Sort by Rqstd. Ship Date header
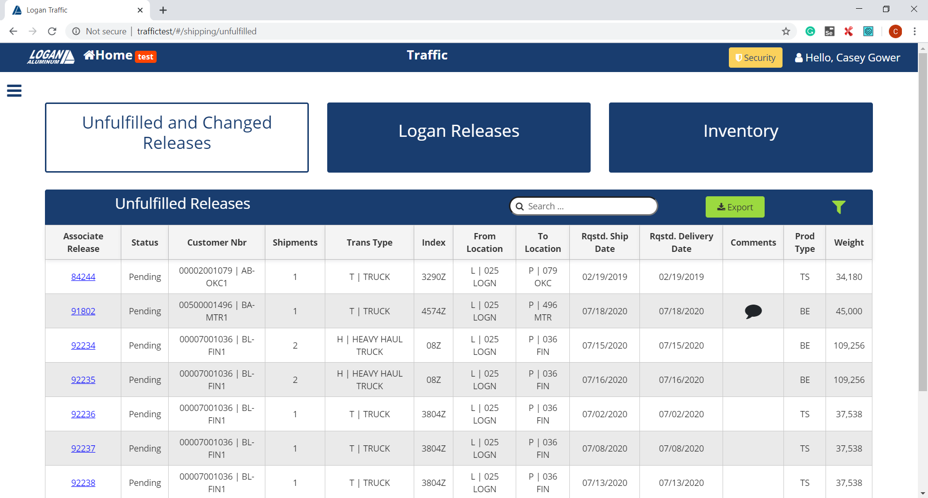Image resolution: width=928 pixels, height=498 pixels. click(x=605, y=242)
